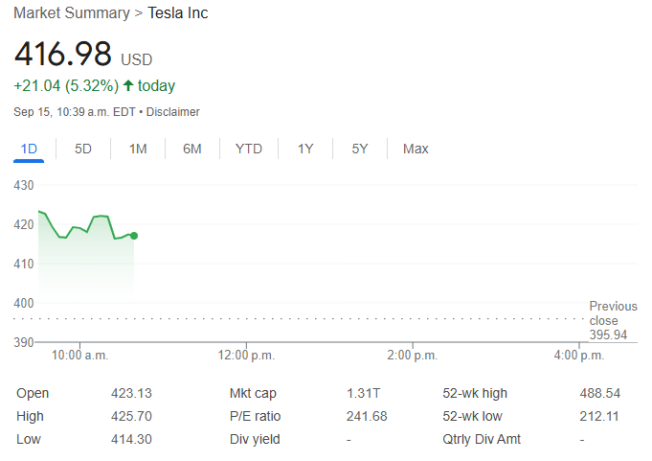
Task: Click the green up arrow icon
Action: [x=128, y=86]
